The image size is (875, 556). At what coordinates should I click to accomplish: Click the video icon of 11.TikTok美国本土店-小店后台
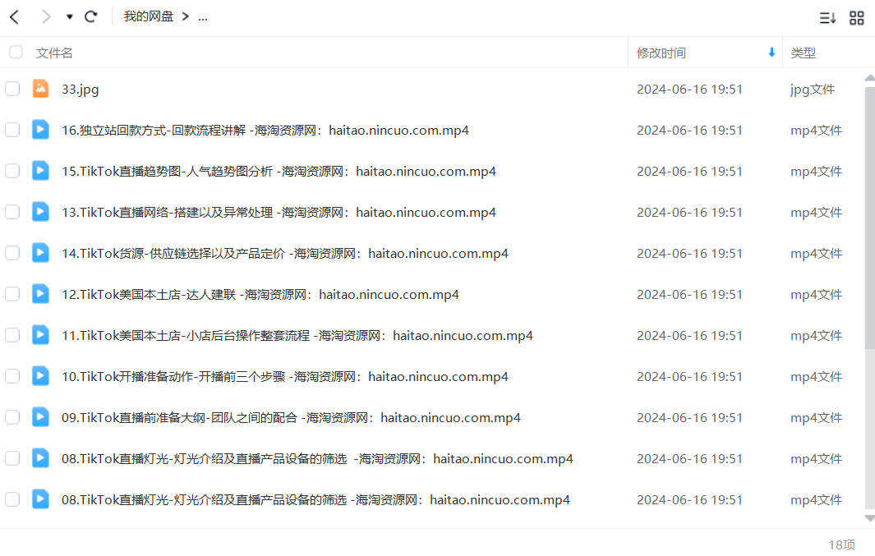pyautogui.click(x=40, y=334)
